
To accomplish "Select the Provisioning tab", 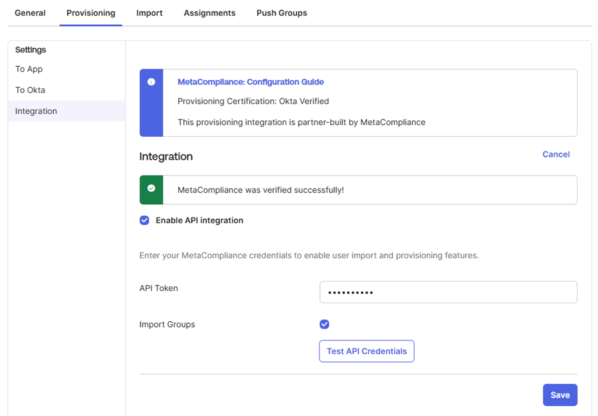I will pos(91,13).
